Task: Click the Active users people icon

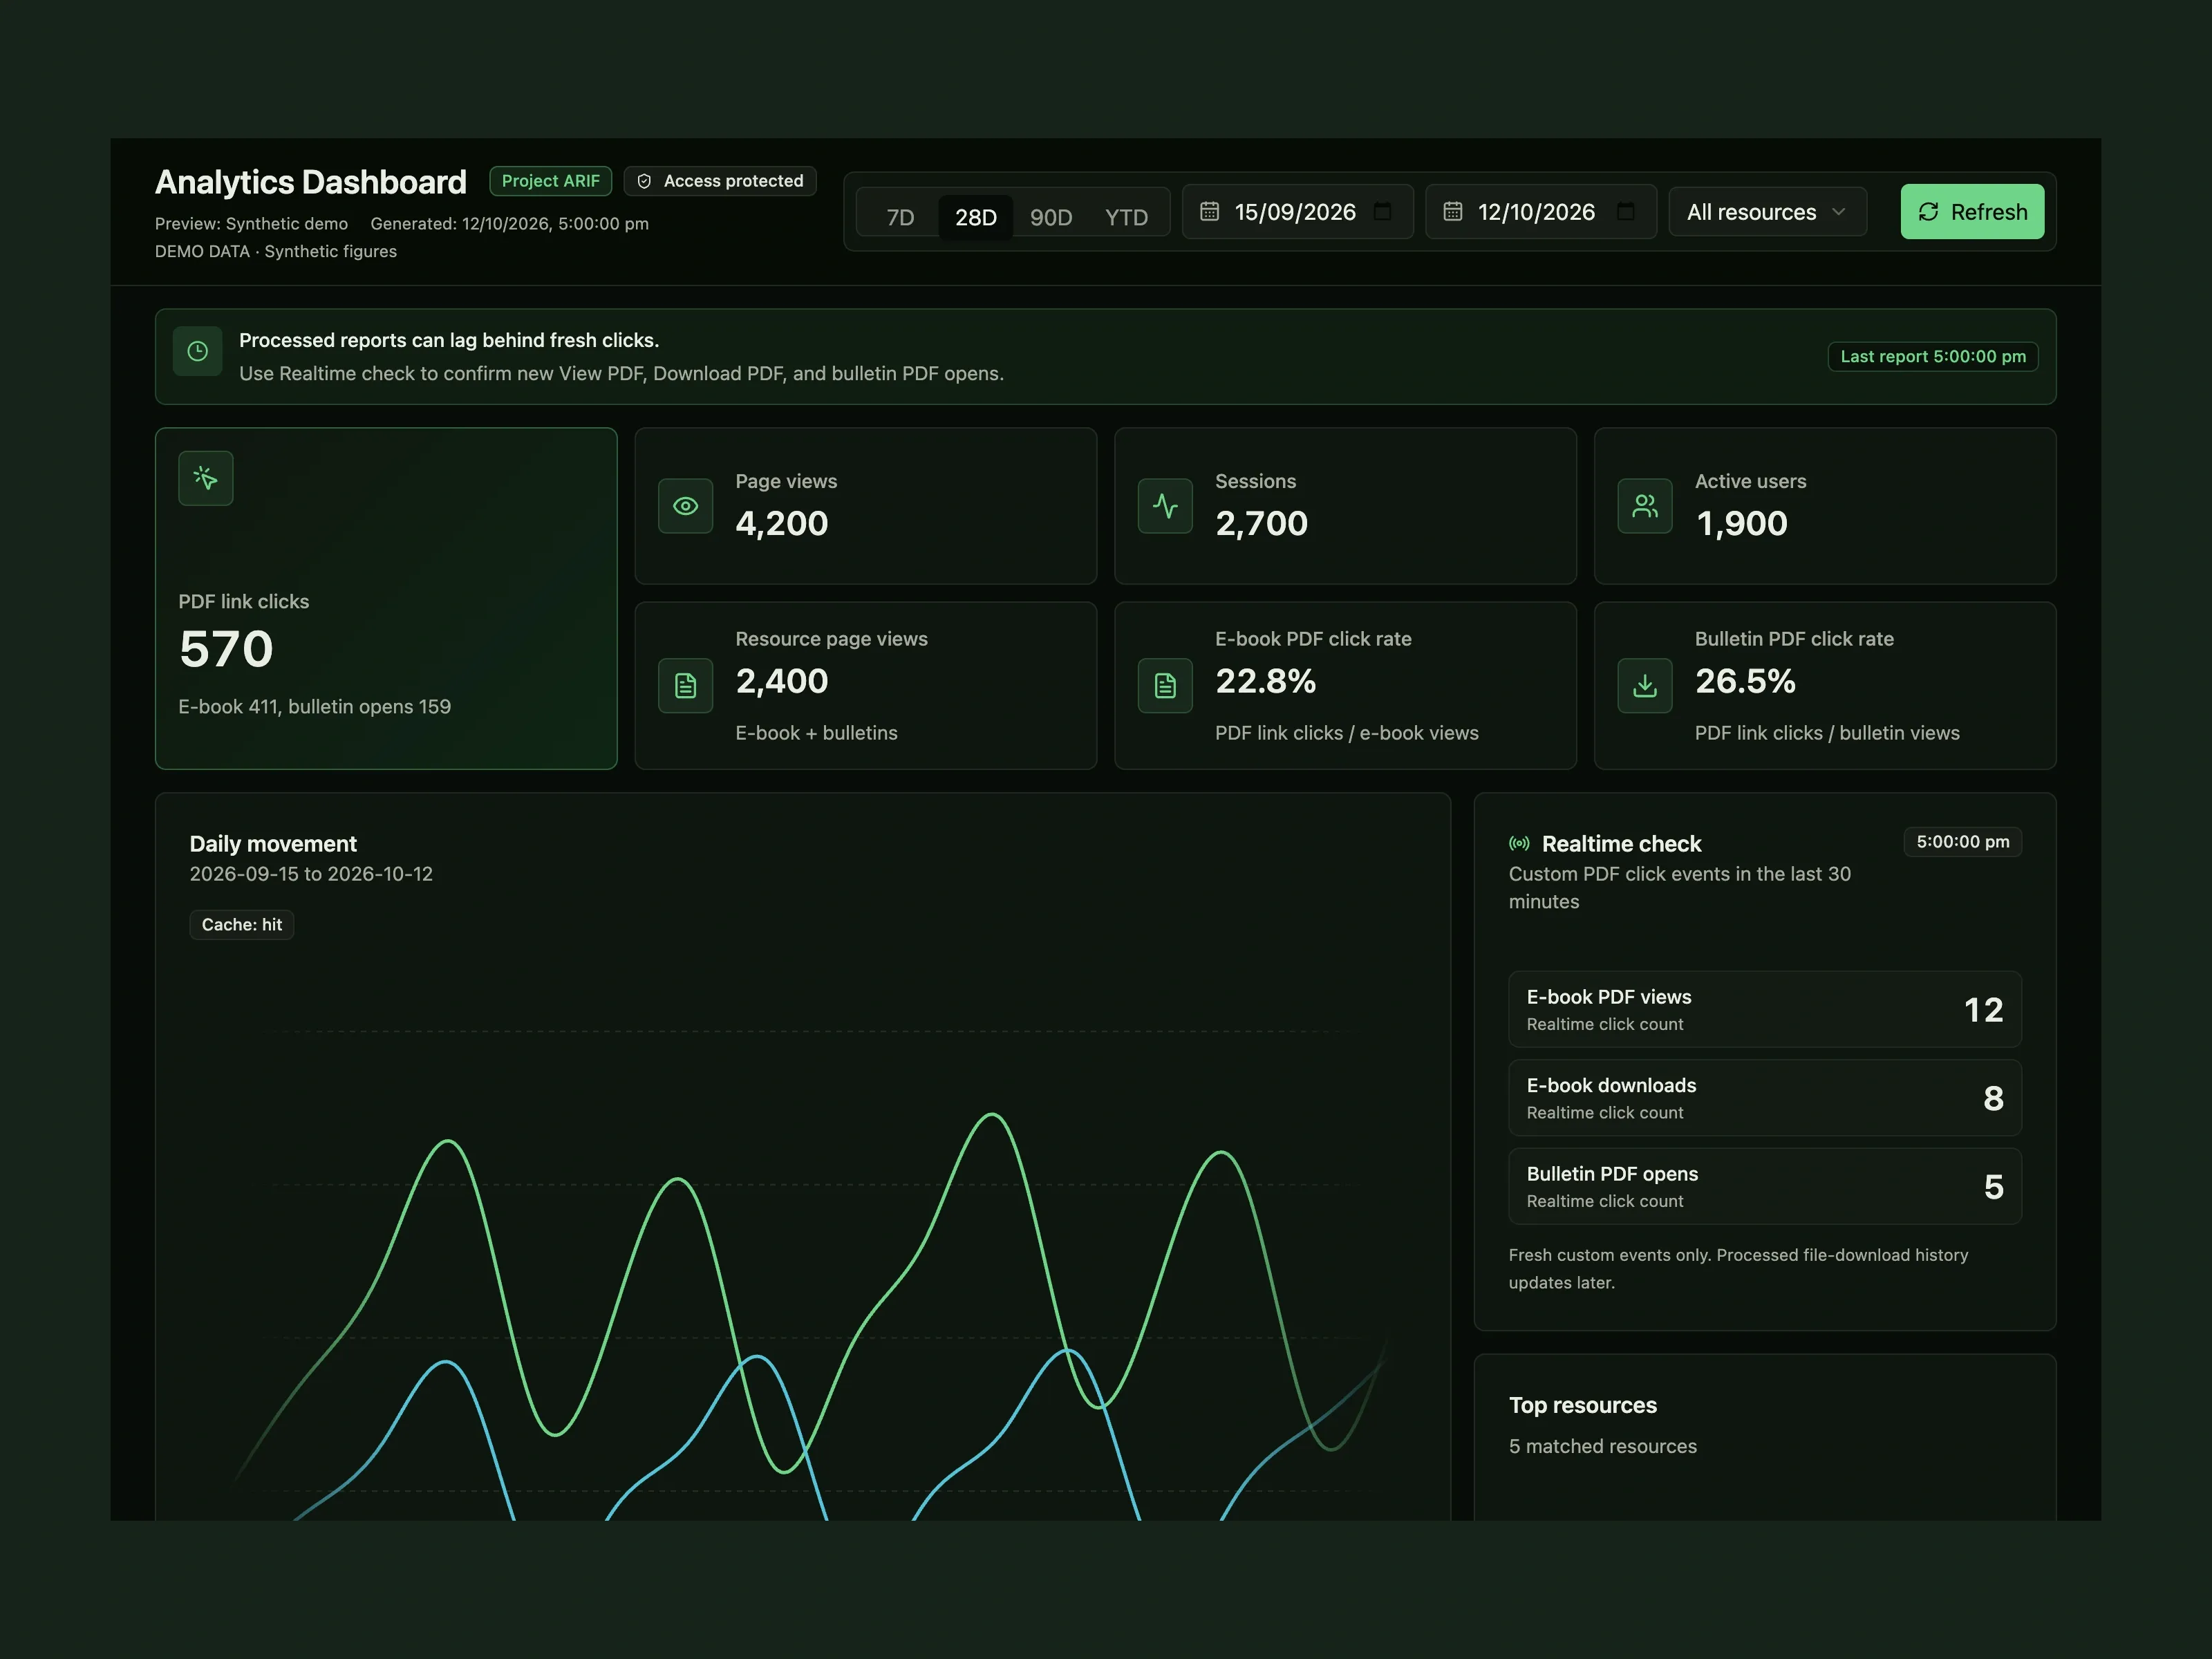Action: [x=1645, y=506]
